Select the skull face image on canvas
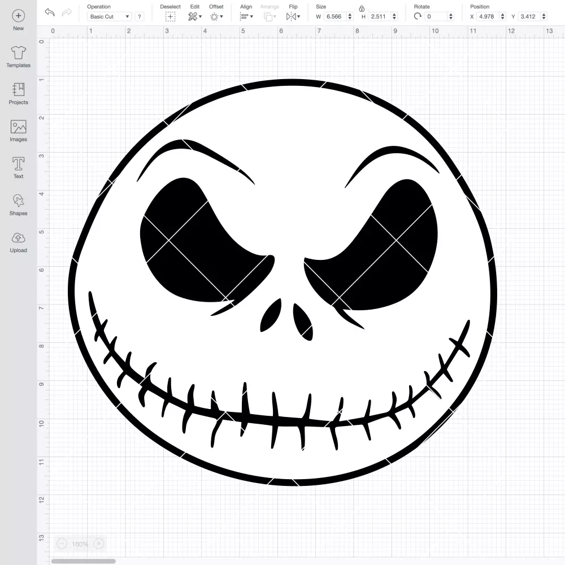 [x=282, y=282]
